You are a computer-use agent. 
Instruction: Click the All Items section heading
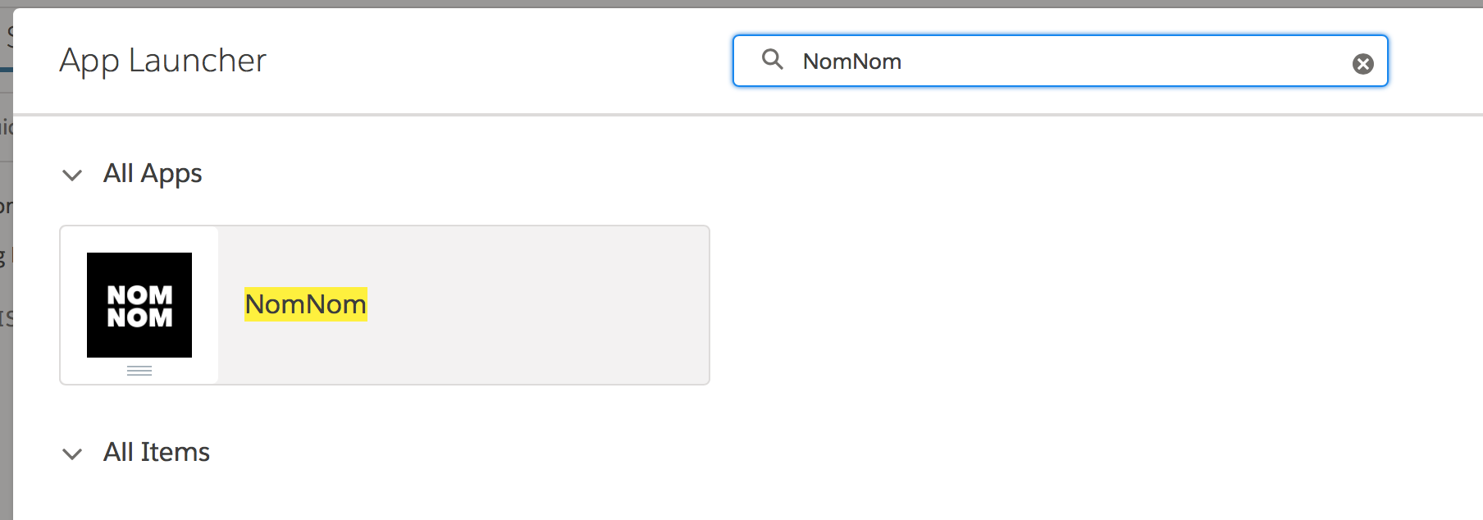157,452
